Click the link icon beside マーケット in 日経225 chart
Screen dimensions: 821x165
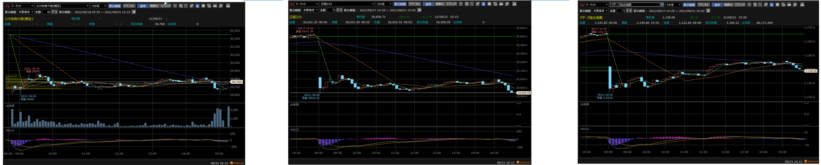(x=291, y=4)
